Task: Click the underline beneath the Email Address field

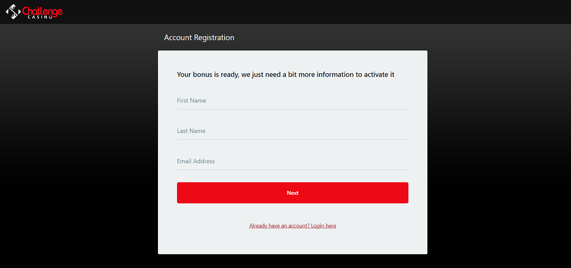Action: point(293,169)
